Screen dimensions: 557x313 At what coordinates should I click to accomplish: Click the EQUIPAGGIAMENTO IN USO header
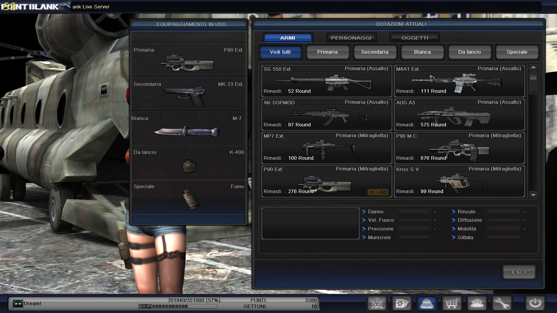tap(191, 24)
